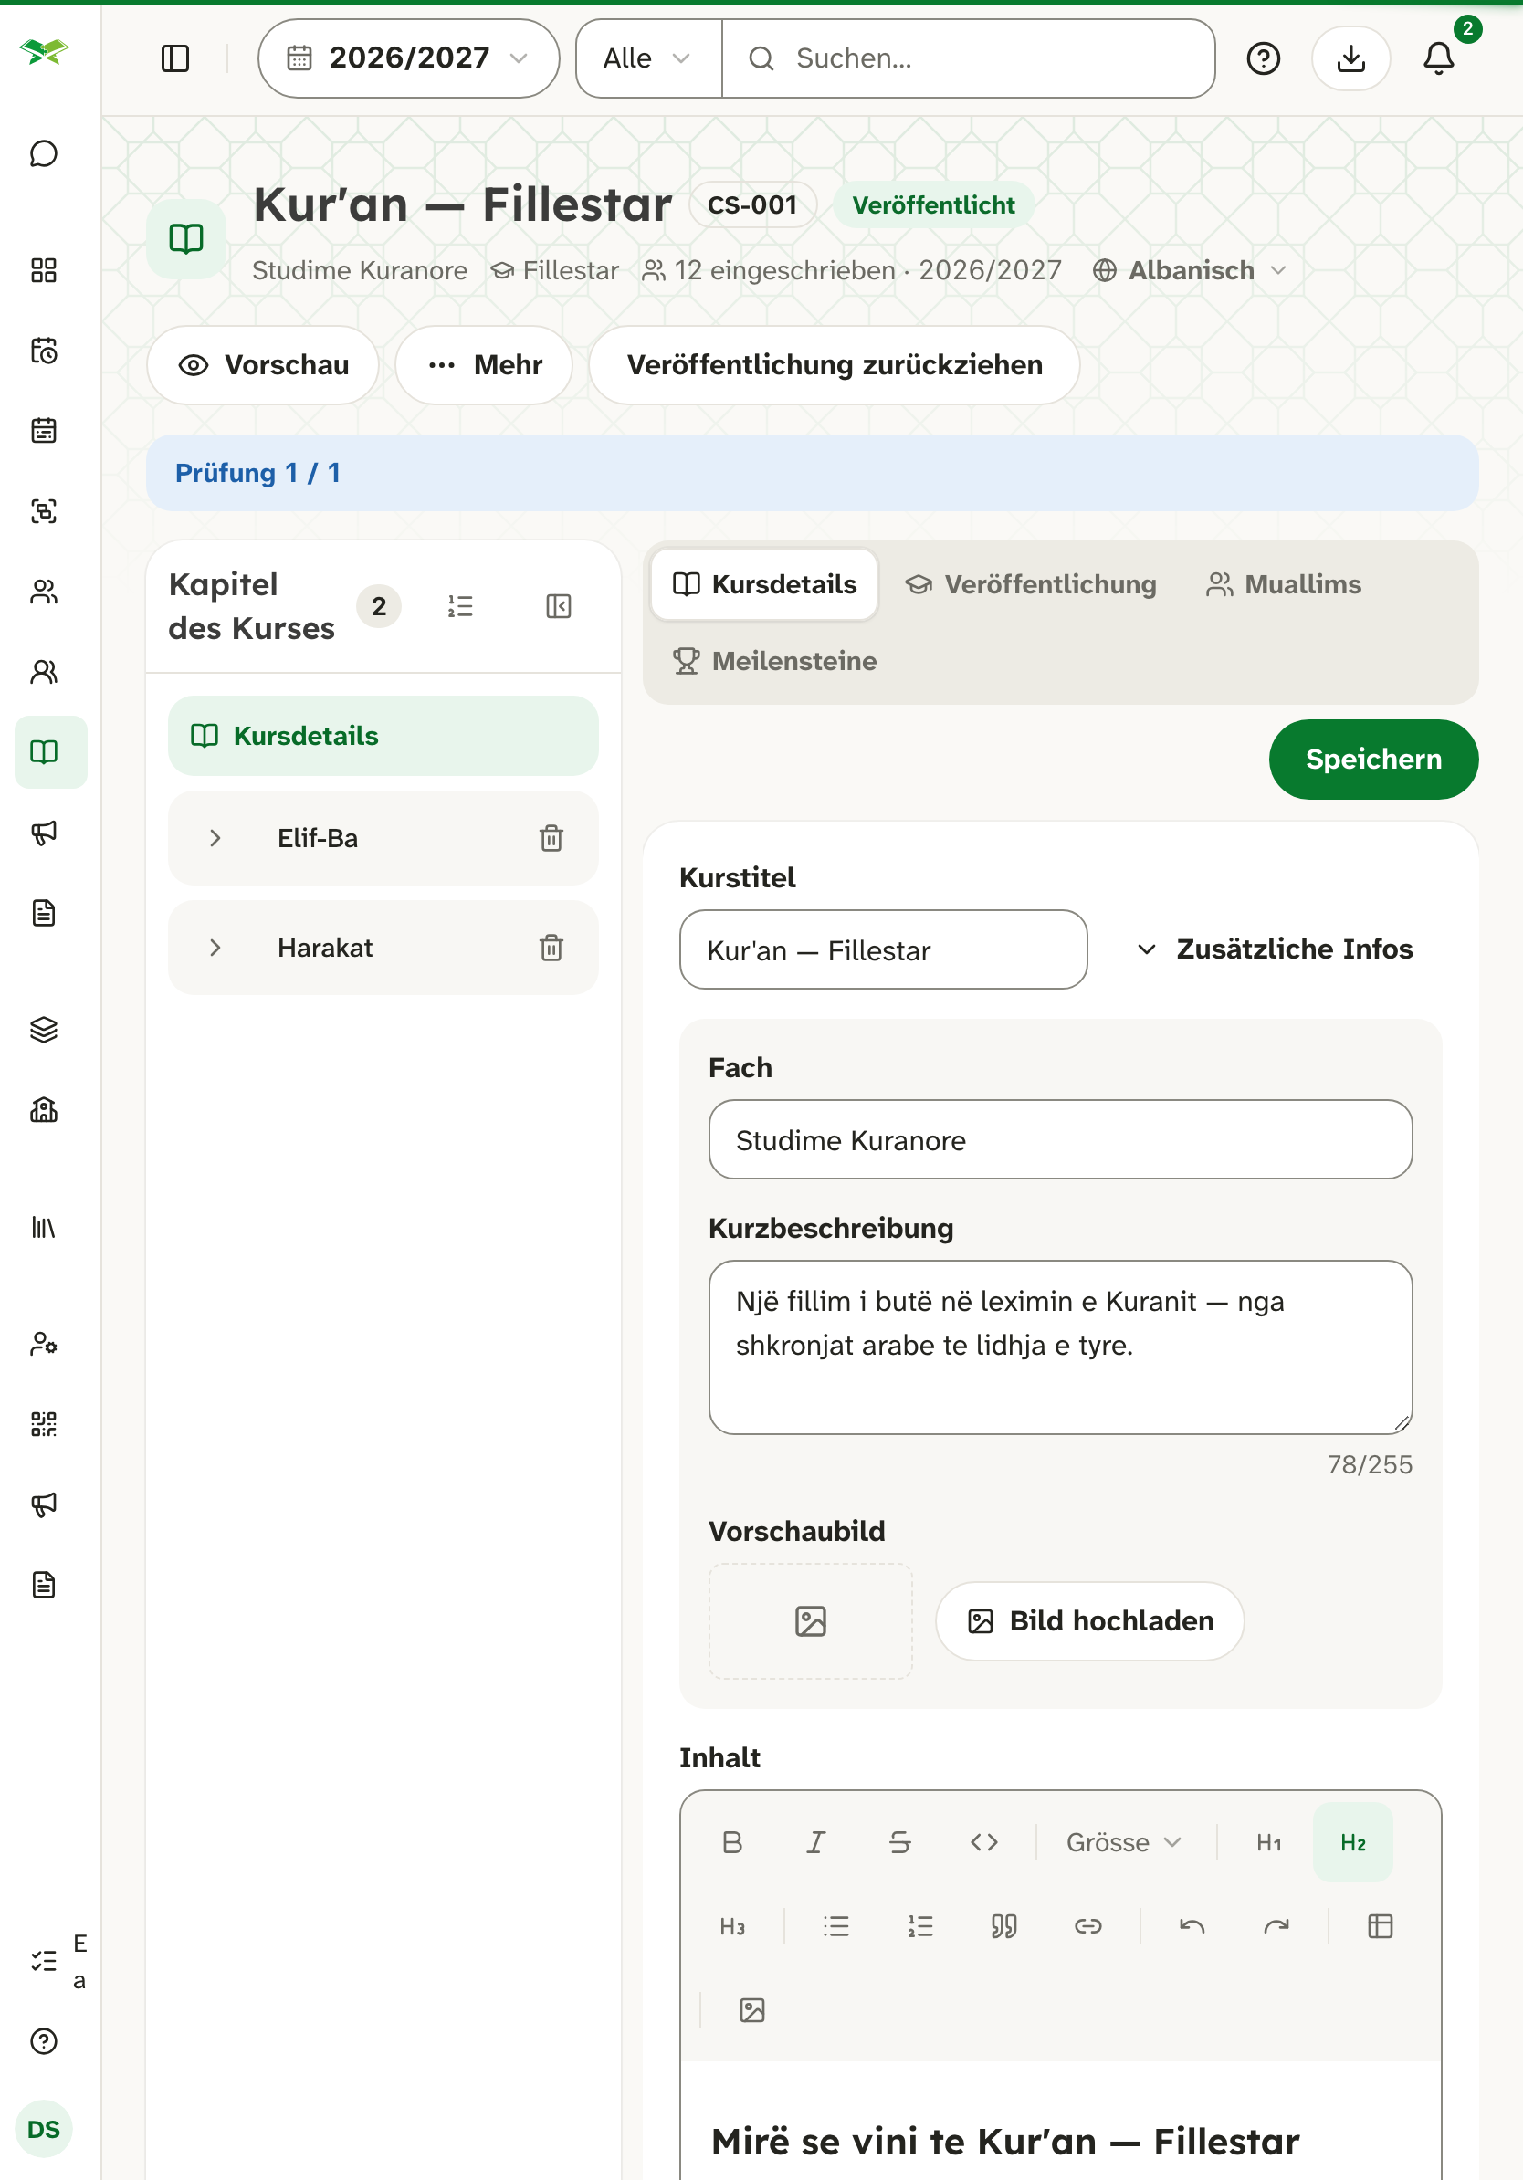Image resolution: width=1523 pixels, height=2180 pixels.
Task: Undo last edit in editor
Action: (1192, 1926)
